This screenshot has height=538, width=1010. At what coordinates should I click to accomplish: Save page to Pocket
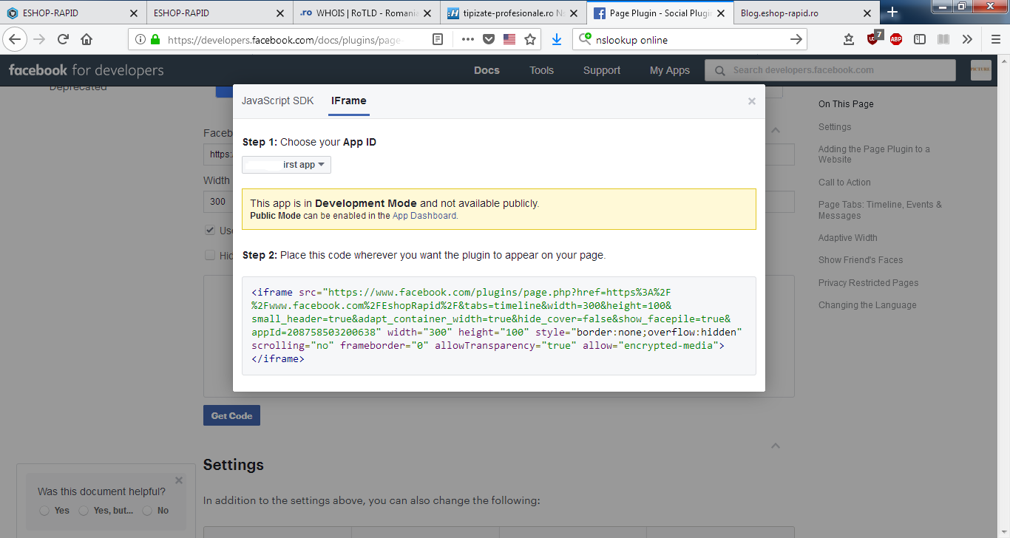tap(489, 40)
